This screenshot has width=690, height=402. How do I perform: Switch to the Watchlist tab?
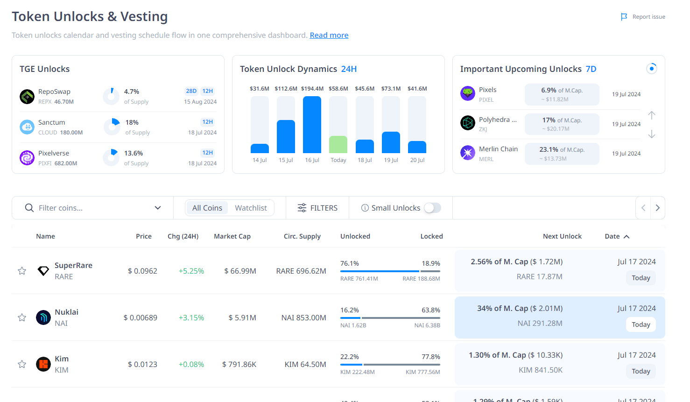[251, 208]
